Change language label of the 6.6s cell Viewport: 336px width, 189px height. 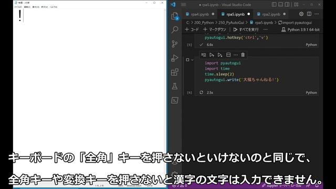coord(311,45)
